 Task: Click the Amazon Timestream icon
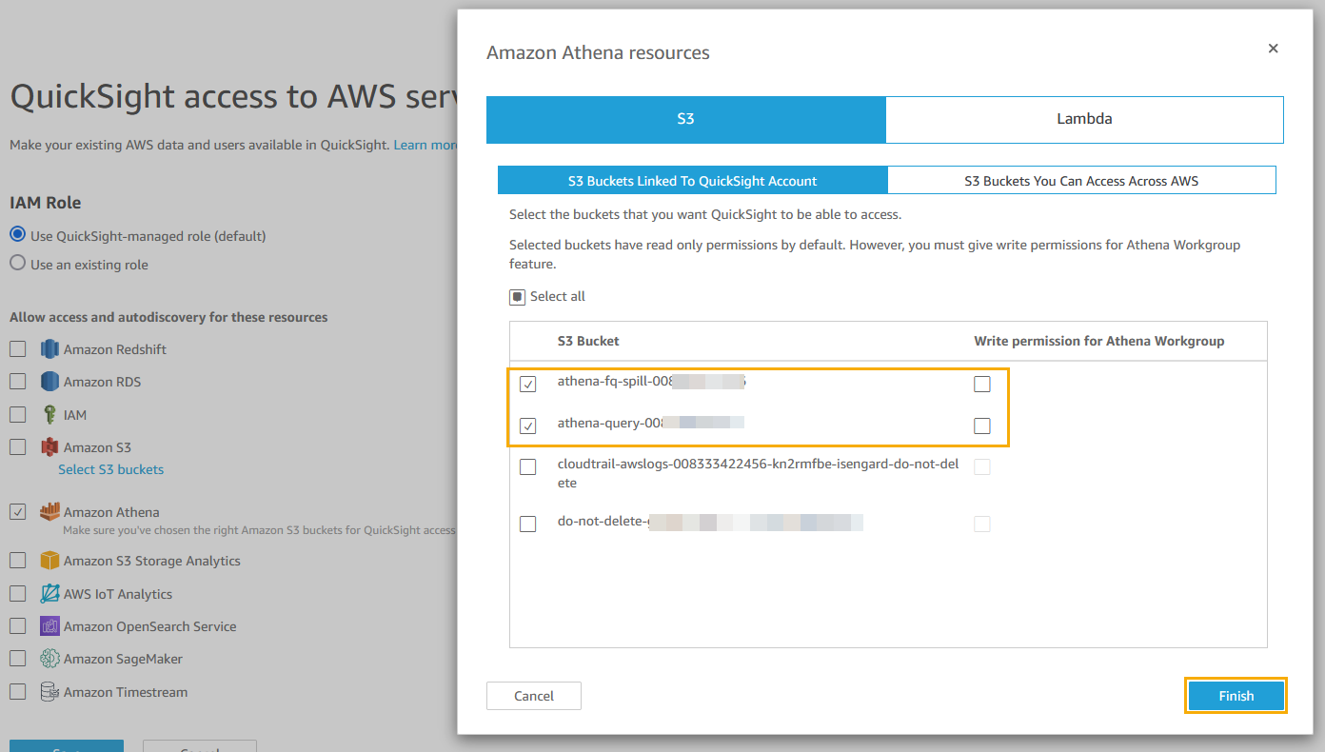tap(49, 692)
